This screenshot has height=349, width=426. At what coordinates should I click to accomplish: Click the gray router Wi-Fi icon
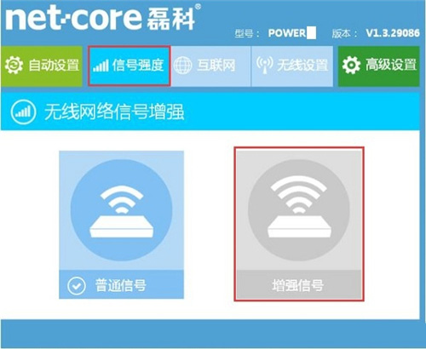point(299,210)
